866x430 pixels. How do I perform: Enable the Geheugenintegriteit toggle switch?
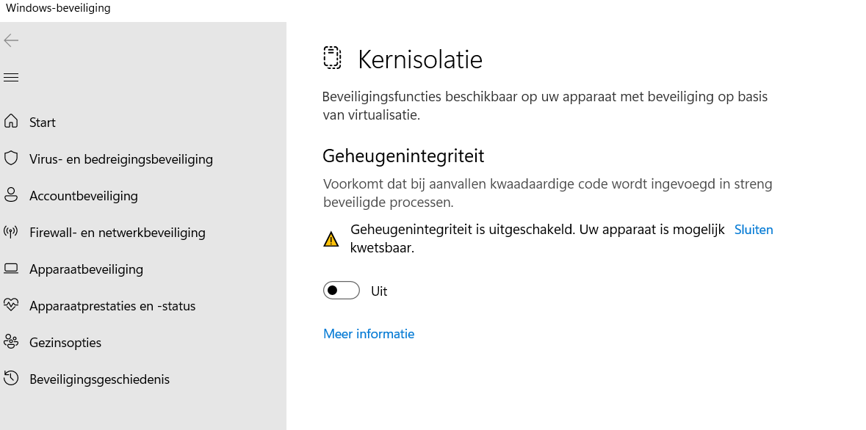pyautogui.click(x=342, y=291)
